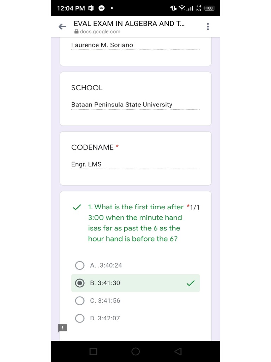
Task: Tap the question 1 clock problem text
Action: coord(135,223)
